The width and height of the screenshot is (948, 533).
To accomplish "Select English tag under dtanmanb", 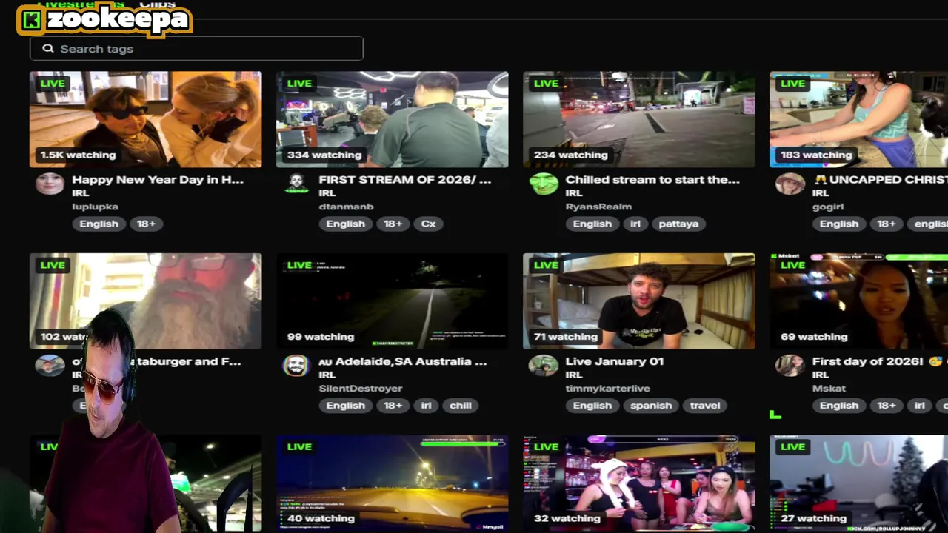I will [345, 224].
